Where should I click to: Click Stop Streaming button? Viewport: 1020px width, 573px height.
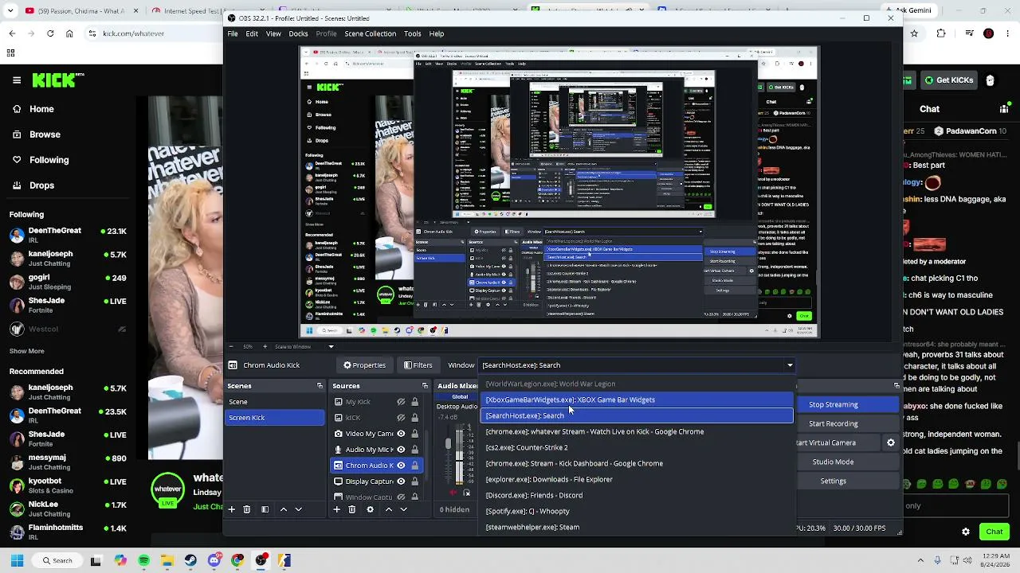846,404
